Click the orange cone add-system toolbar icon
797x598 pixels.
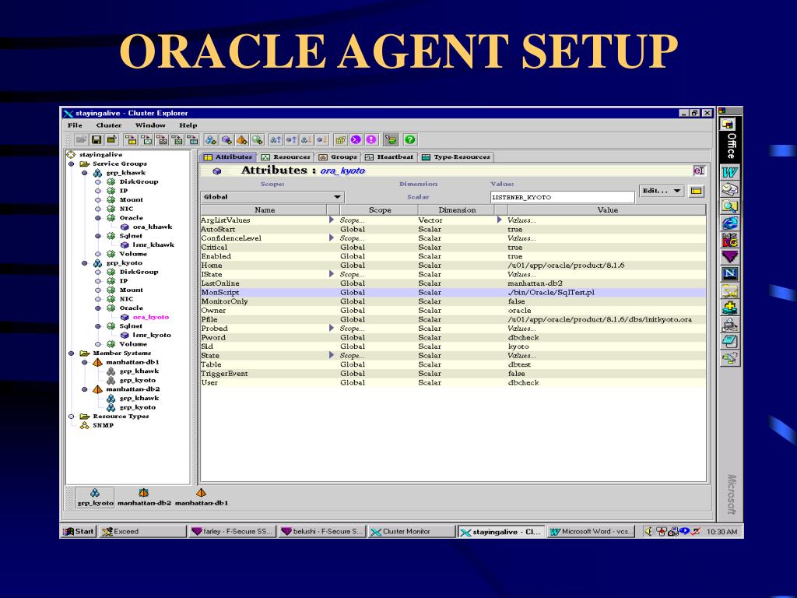pyautogui.click(x=242, y=139)
